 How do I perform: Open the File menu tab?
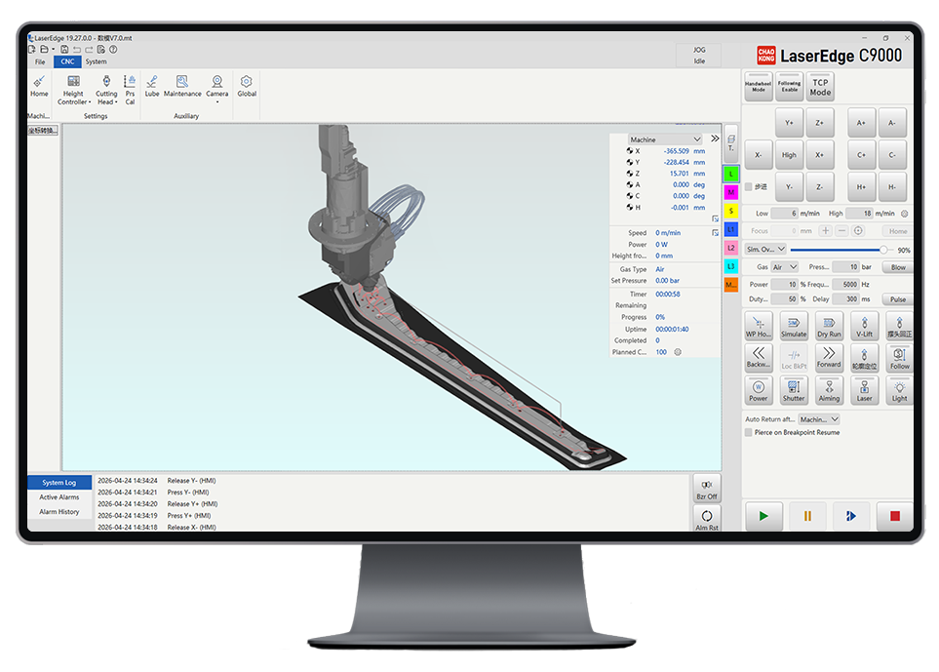[x=40, y=61]
